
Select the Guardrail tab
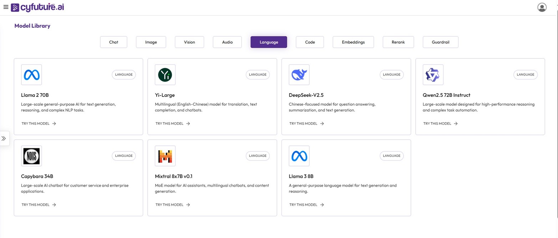pos(440,42)
